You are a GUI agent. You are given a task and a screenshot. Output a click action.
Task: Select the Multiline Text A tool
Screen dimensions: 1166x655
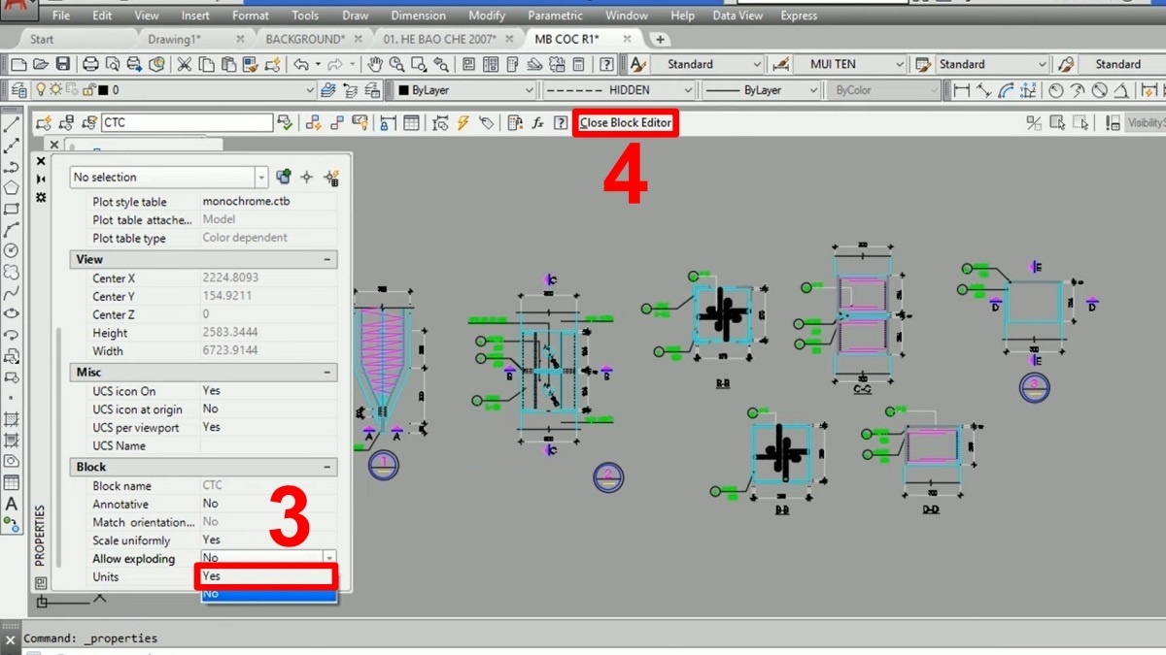12,504
